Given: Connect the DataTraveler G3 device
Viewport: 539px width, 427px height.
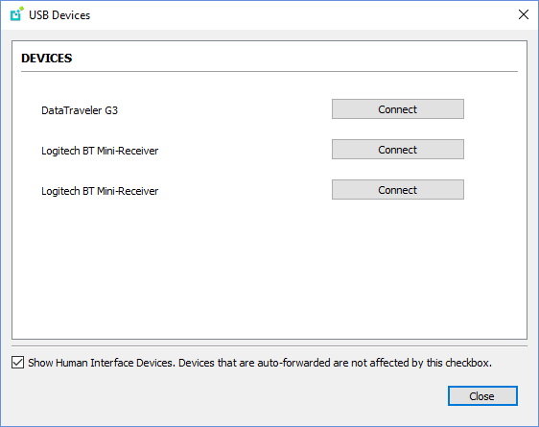Looking at the screenshot, I should pyautogui.click(x=398, y=109).
